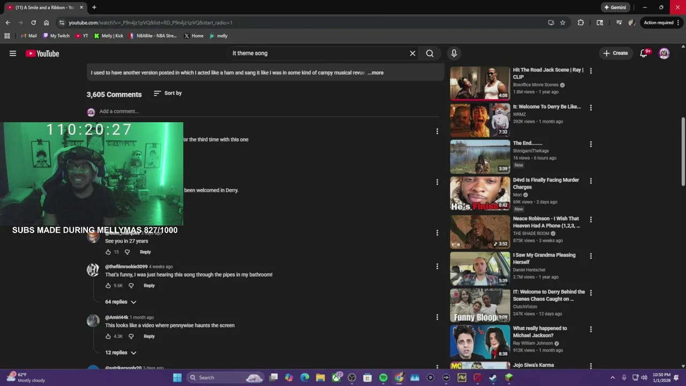
Task: Click the magnifier search button
Action: [x=430, y=53]
